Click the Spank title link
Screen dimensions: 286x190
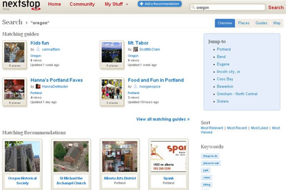[168, 178]
